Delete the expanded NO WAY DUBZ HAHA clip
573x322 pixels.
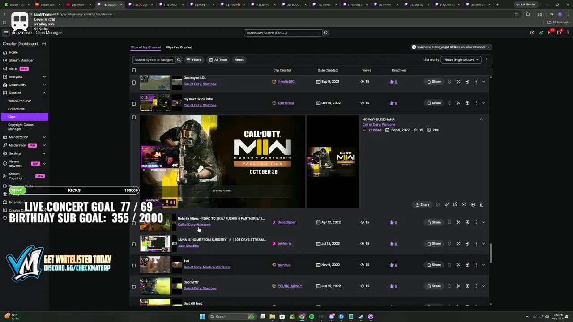click(x=482, y=205)
